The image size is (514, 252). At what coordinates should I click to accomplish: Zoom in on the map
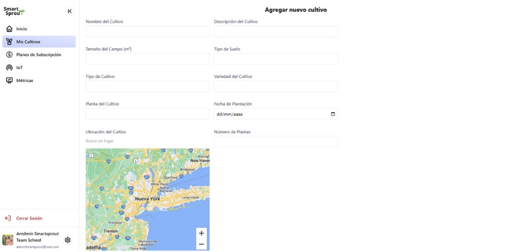coord(201,233)
